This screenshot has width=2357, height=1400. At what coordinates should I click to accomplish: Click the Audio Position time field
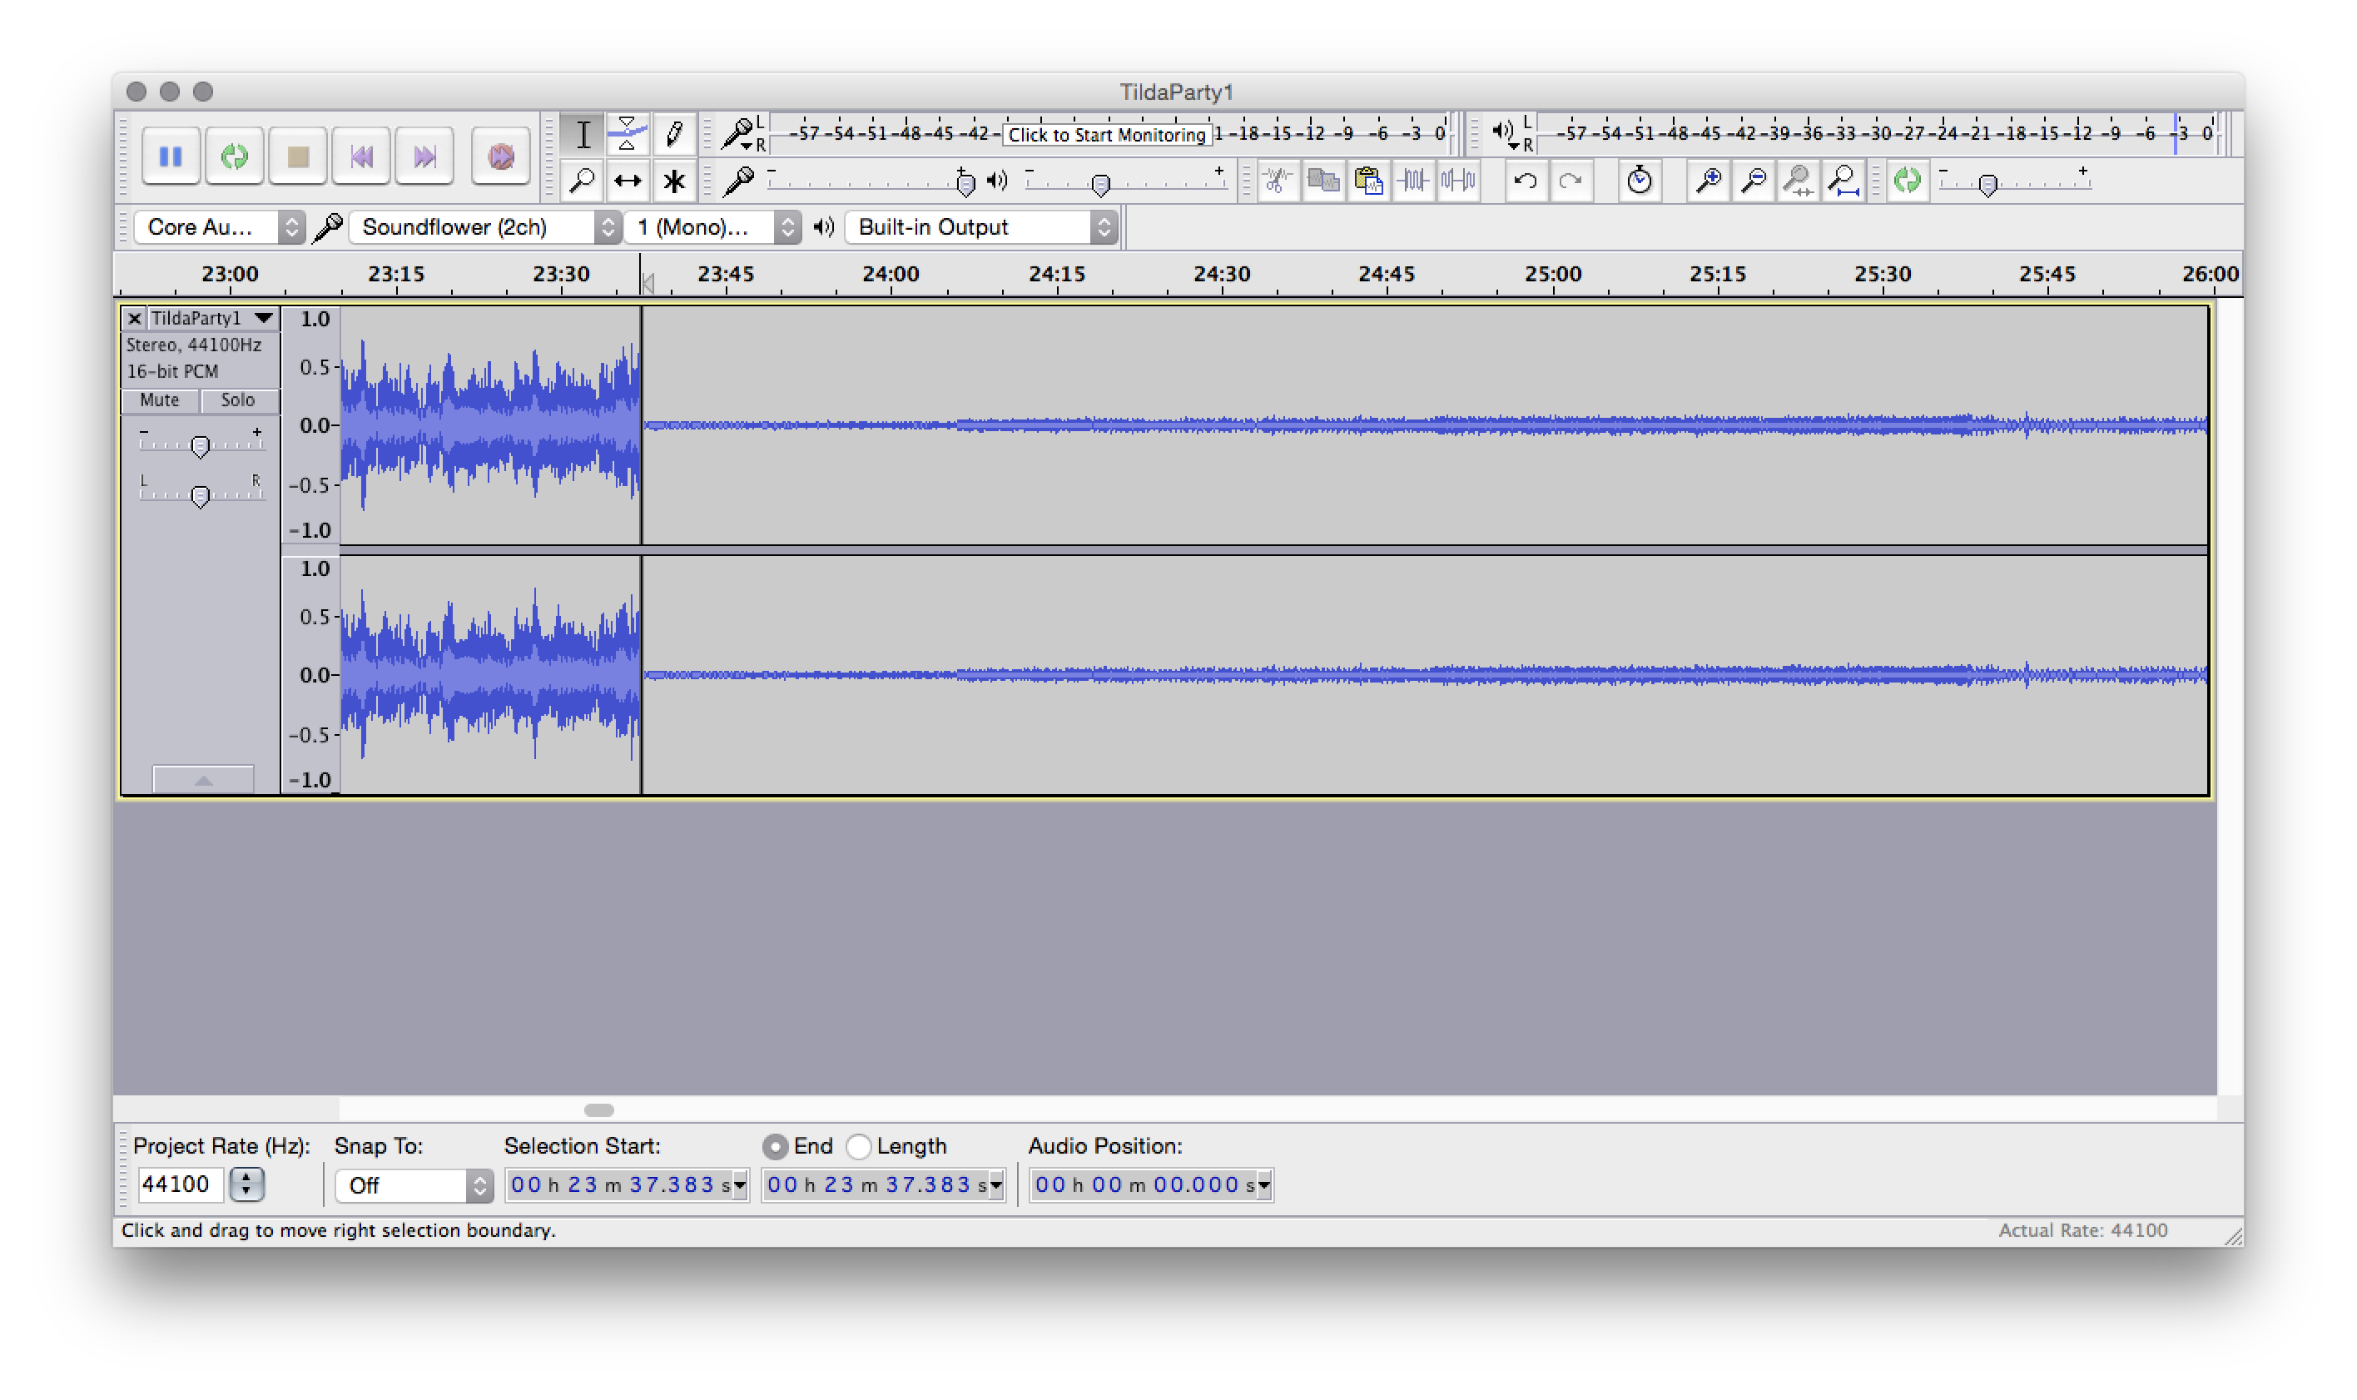click(1144, 1185)
